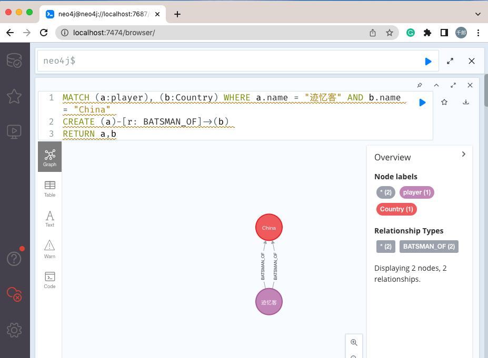Click the China node in the graph
This screenshot has width=488, height=358.
pyautogui.click(x=269, y=228)
